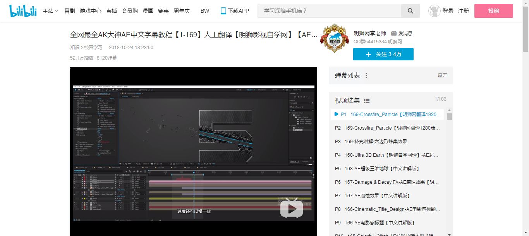Select P5 168-AE超级三维地球 episode
Image resolution: width=529 pixels, height=236 pixels.
[388, 168]
